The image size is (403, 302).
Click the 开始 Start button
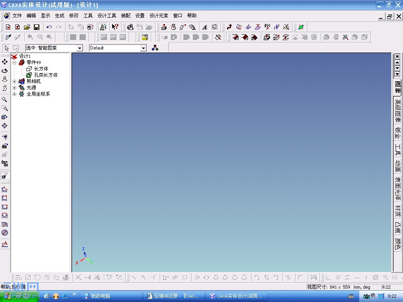coord(20,296)
